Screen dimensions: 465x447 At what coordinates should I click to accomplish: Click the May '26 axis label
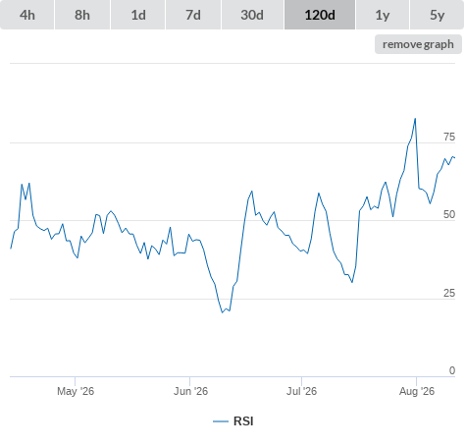pyautogui.click(x=76, y=391)
